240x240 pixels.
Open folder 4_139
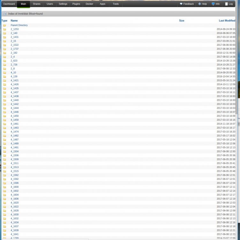tap(14, 76)
